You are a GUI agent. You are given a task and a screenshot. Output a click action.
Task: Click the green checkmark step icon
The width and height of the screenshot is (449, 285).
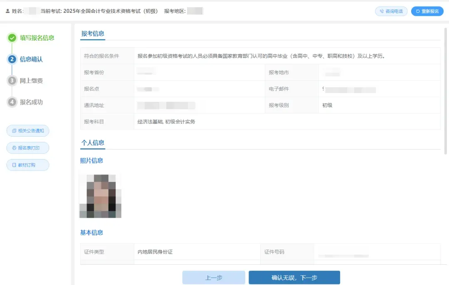[12, 38]
